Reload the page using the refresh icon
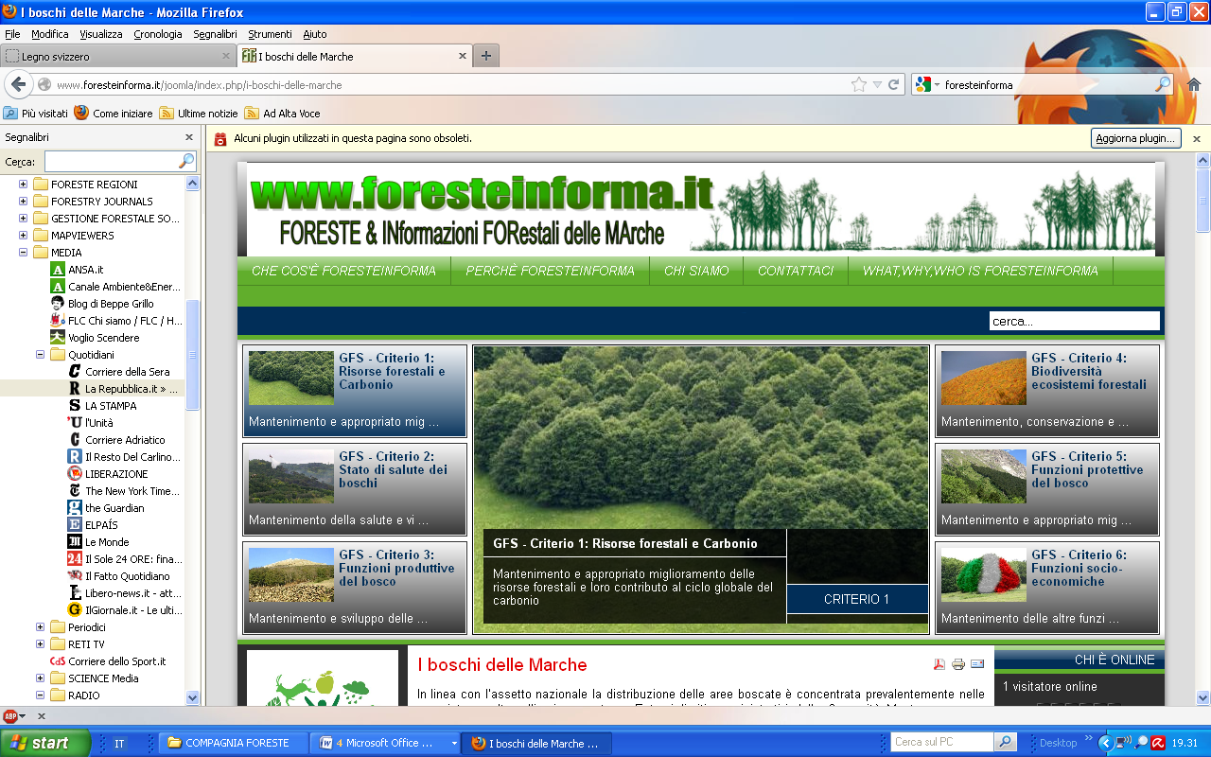This screenshot has height=757, width=1211. tap(893, 84)
